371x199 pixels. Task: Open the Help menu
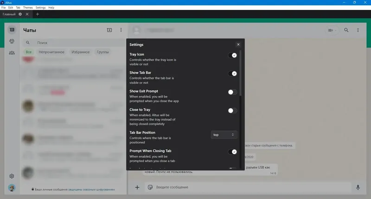51,7
